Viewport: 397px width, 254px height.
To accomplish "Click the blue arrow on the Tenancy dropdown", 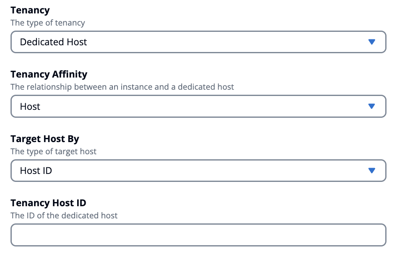I will tap(371, 42).
